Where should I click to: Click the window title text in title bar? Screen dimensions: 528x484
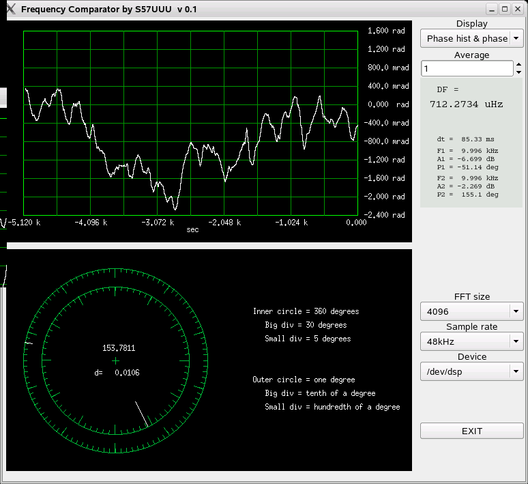point(109,9)
